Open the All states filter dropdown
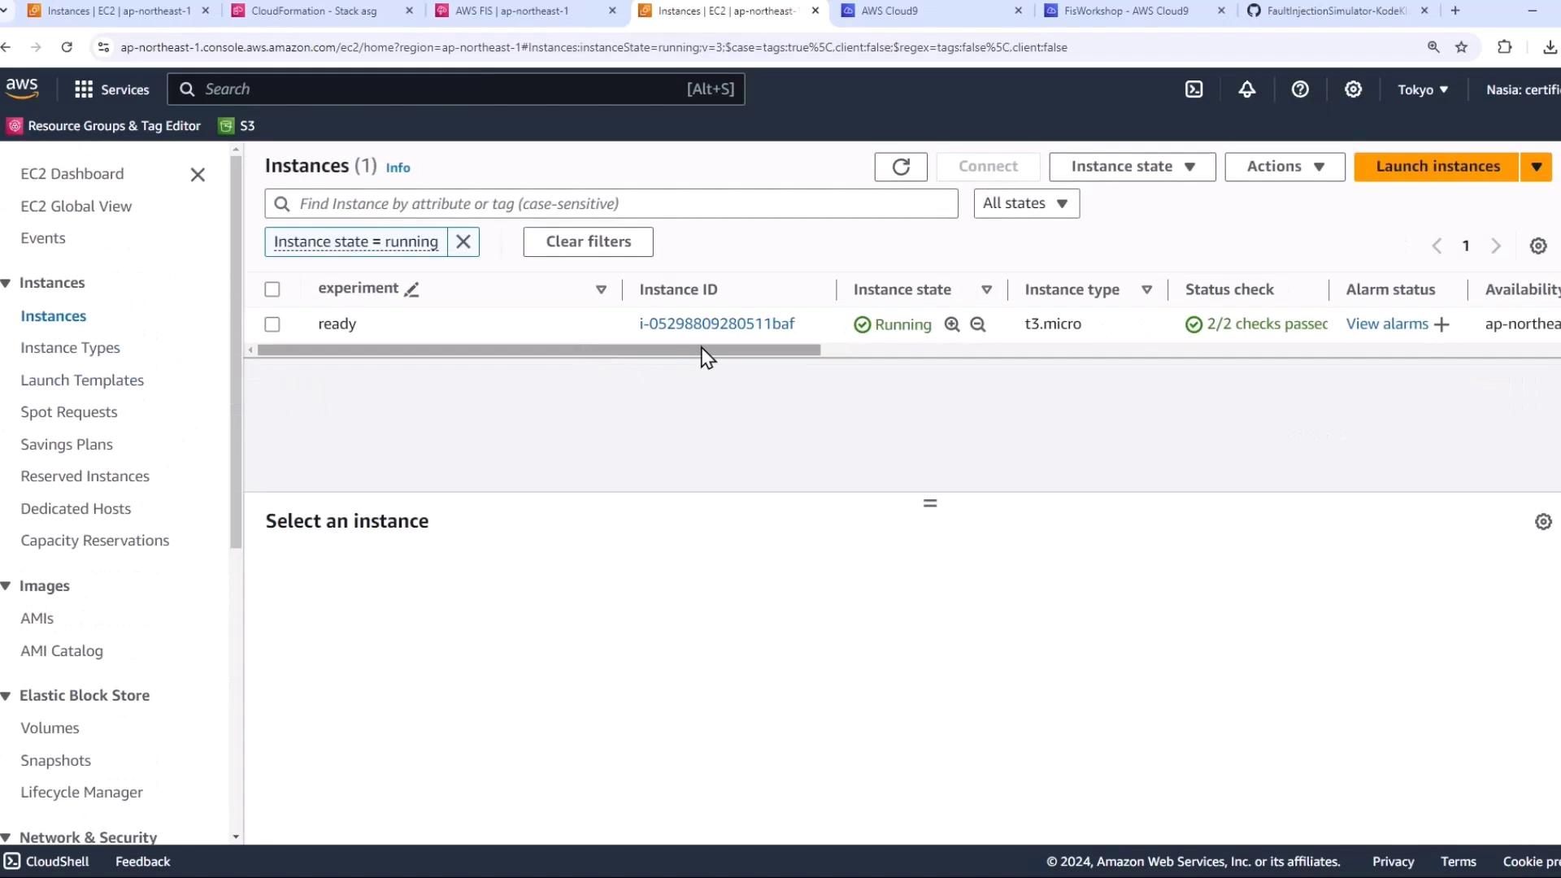This screenshot has width=1561, height=878. pyautogui.click(x=1026, y=203)
